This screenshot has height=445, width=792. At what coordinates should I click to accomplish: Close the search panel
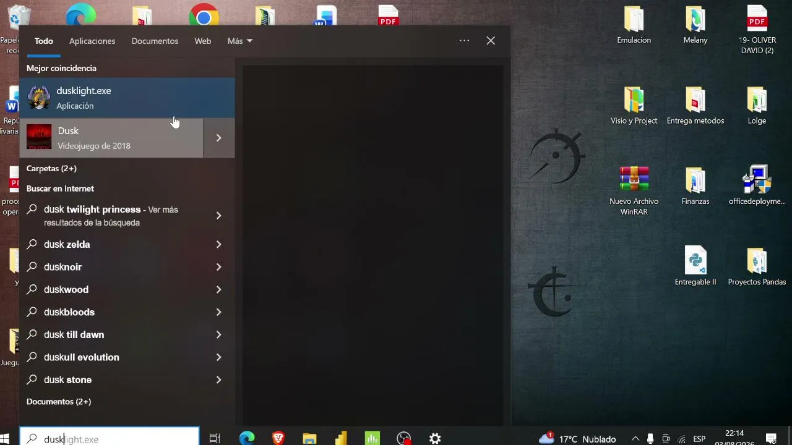coord(491,41)
